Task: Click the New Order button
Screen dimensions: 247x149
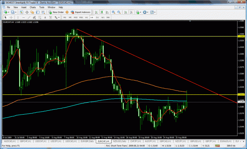Action: click(56, 12)
